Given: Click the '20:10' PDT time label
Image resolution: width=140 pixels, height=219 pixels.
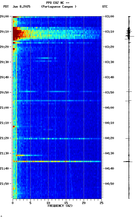Looking at the screenshot, I should coord(4,32).
